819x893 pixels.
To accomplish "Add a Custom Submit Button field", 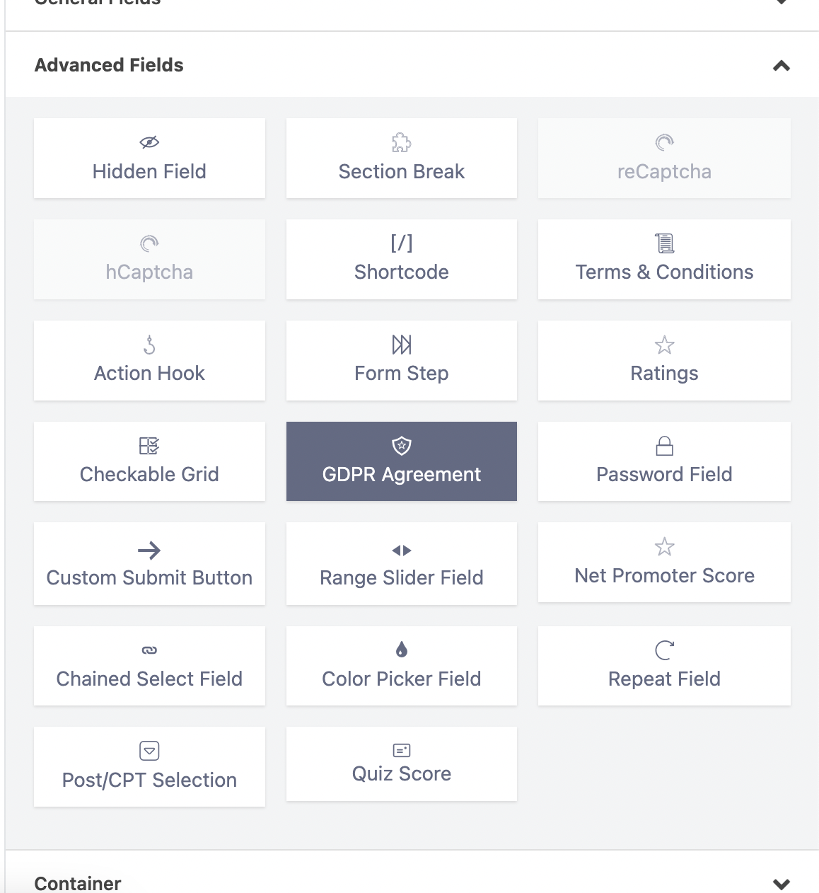I will (x=149, y=564).
